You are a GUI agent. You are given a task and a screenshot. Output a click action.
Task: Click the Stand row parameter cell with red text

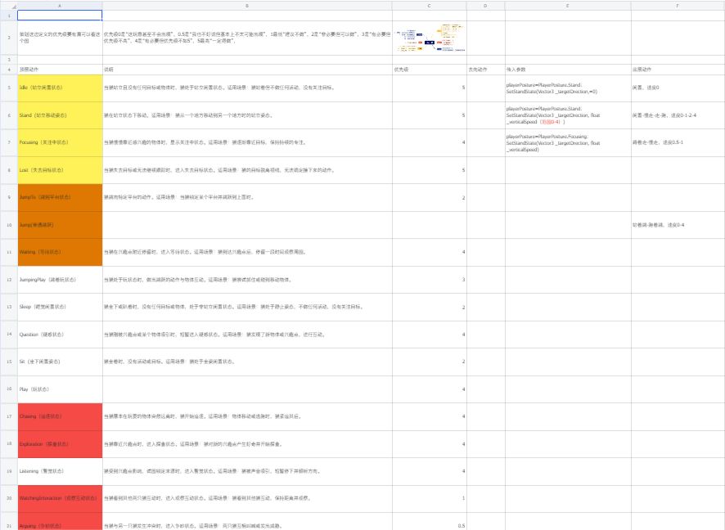click(568, 115)
